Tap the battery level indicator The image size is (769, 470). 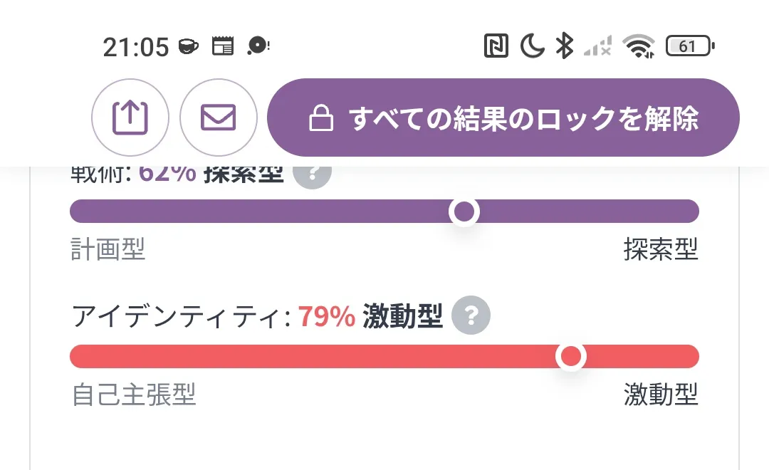pyautogui.click(x=689, y=47)
